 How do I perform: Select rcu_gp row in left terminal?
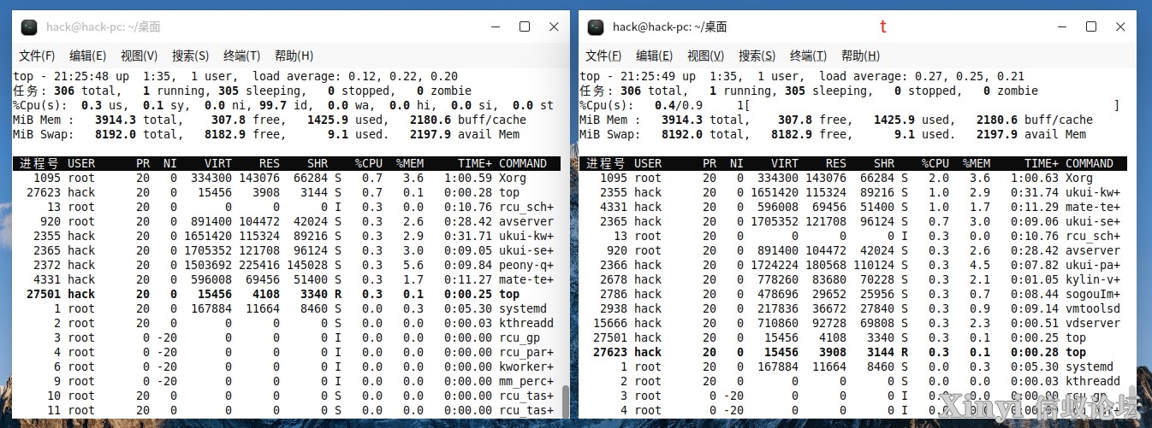(287, 337)
